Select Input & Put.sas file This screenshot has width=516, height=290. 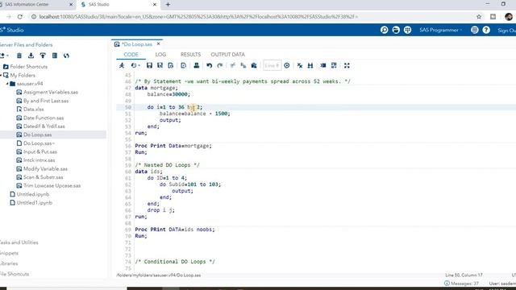40,151
